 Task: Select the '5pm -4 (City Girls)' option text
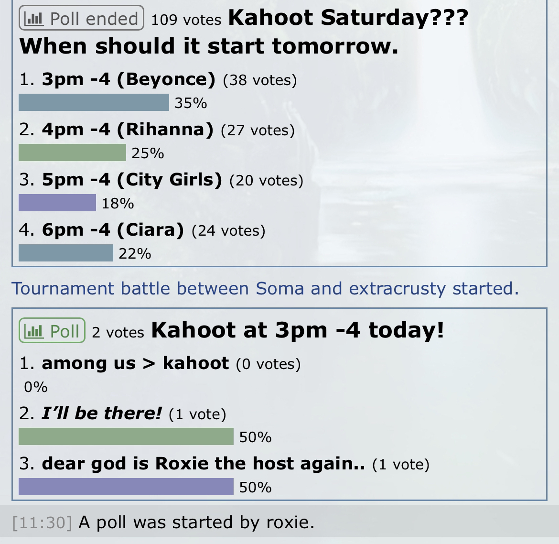pos(132,180)
